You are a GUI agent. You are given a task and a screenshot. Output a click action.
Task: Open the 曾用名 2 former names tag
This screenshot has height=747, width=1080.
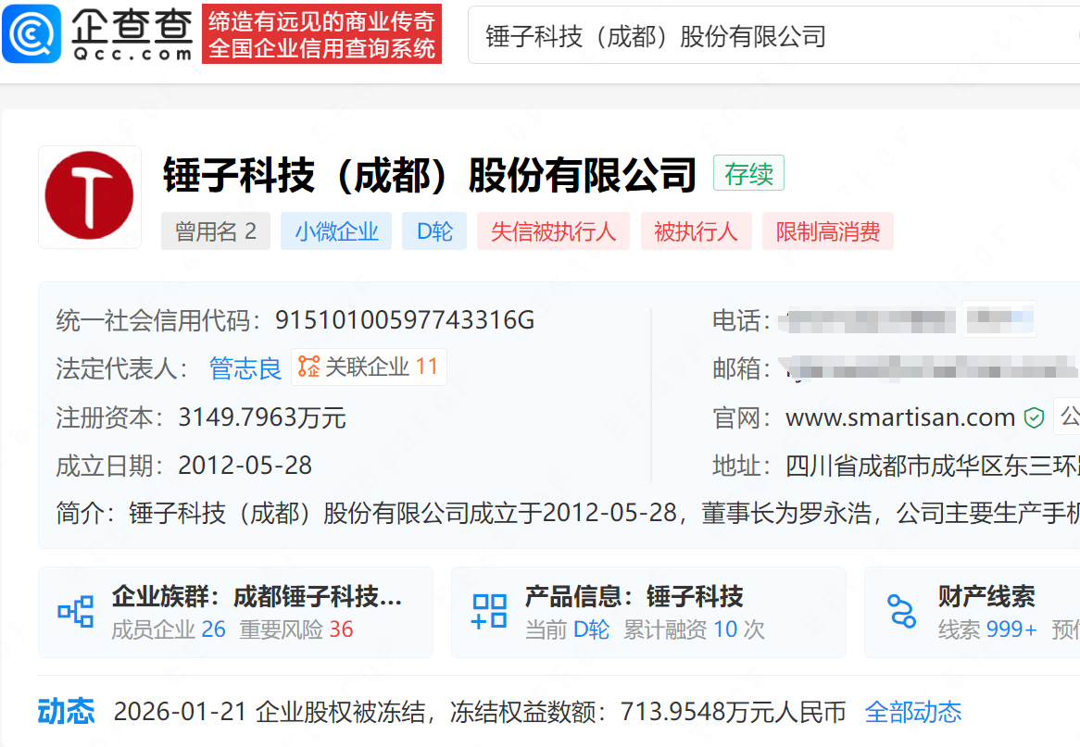216,231
